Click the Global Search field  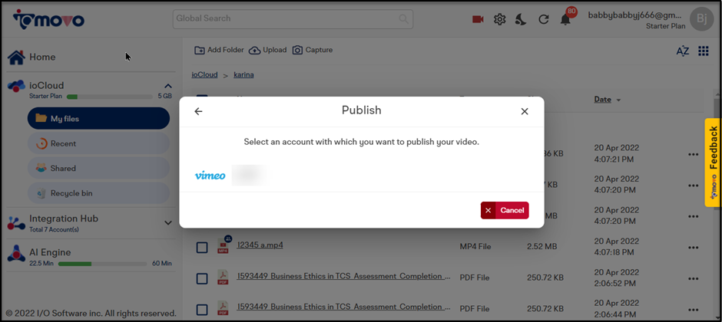pos(293,19)
